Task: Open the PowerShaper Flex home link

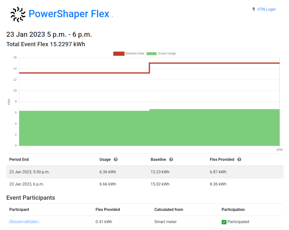Action: pos(69,14)
